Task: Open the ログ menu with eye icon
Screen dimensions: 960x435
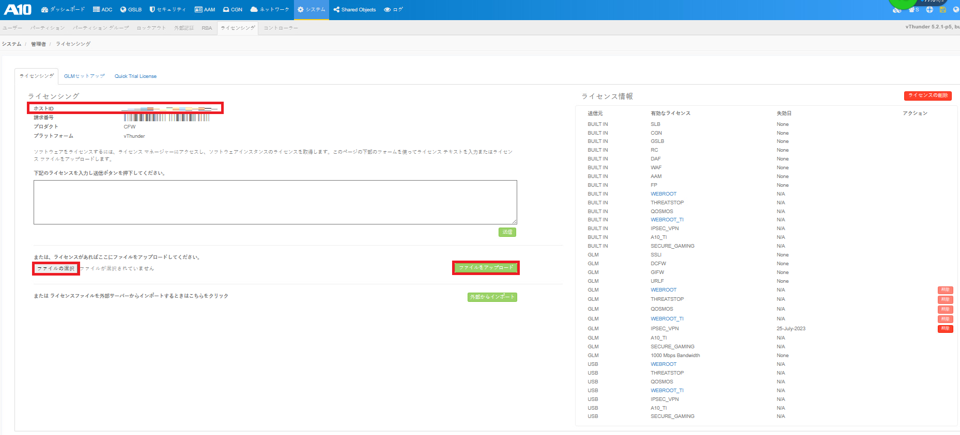Action: pos(393,10)
